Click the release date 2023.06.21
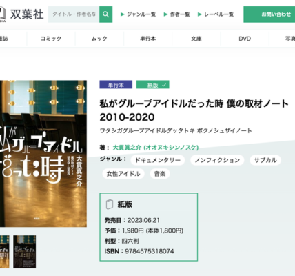295x276 pixels. click(143, 220)
